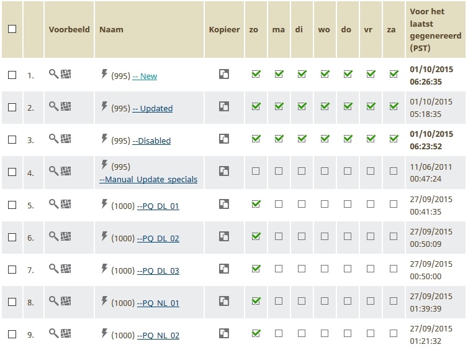Select the row 5 checkbox
Viewport: 468px width, 347px height.
[x=12, y=205]
